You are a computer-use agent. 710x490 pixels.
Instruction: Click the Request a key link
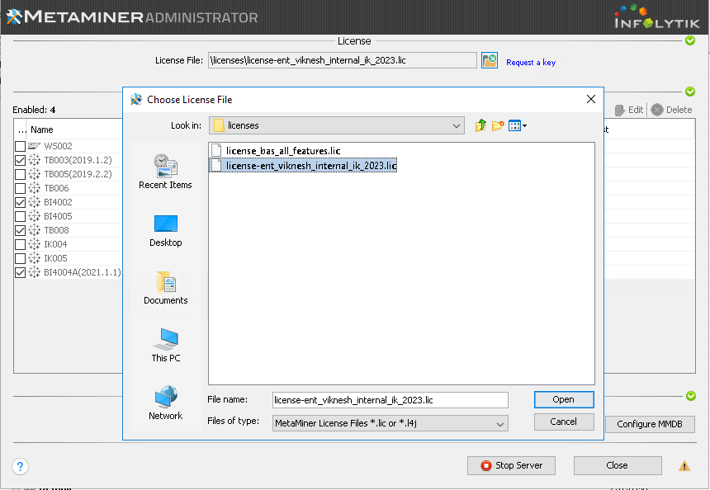click(x=531, y=63)
